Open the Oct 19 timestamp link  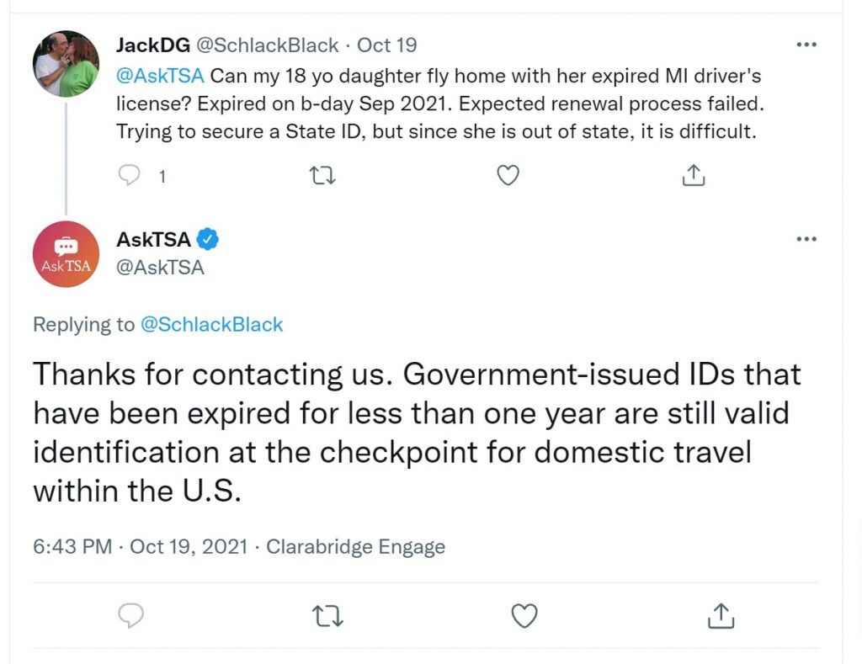point(387,45)
